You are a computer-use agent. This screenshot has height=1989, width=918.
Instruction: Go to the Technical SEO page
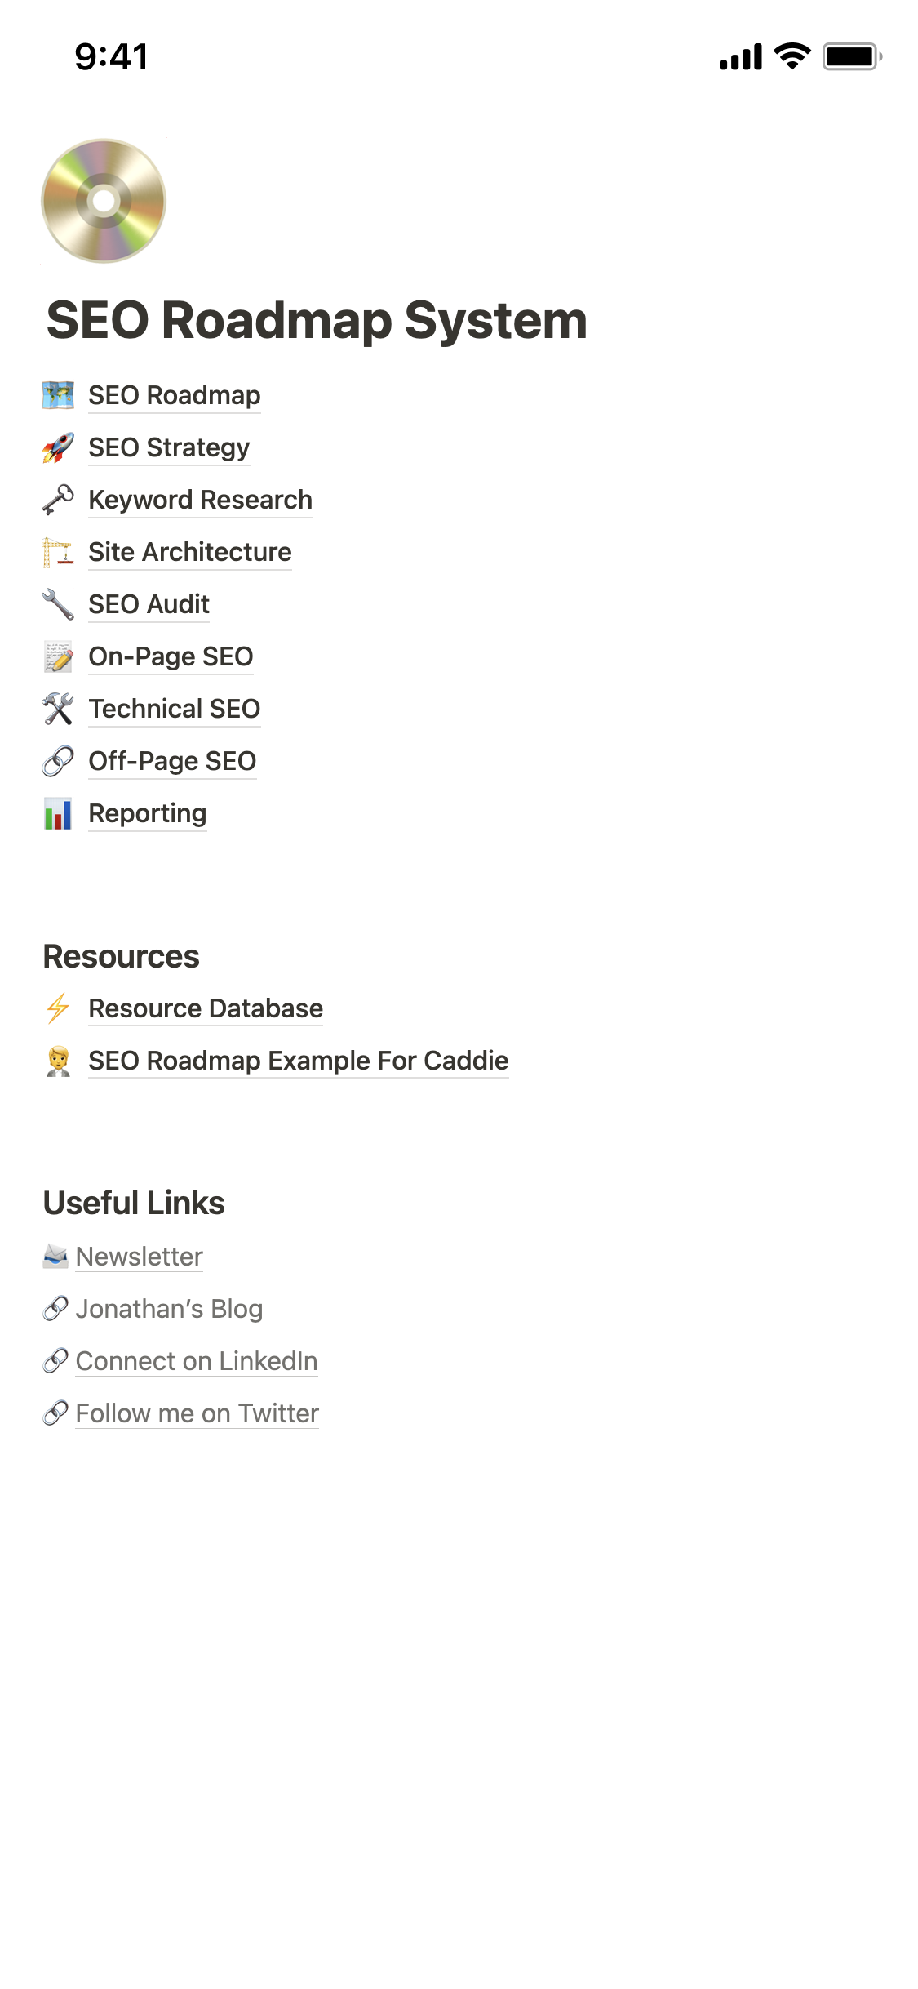coord(174,709)
